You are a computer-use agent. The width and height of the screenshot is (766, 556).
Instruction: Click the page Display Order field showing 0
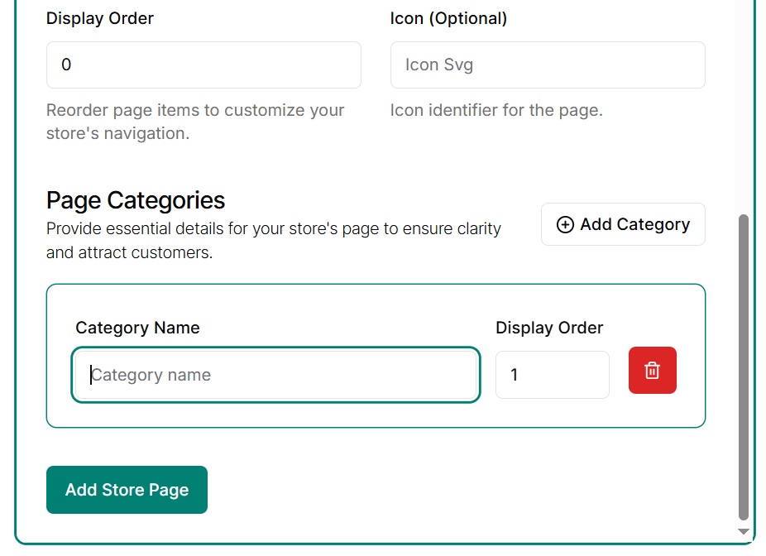[203, 65]
